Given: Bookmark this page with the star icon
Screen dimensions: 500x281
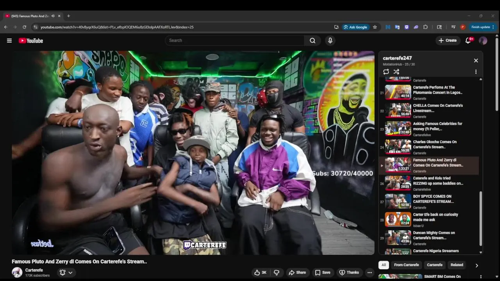Looking at the screenshot, I should (375, 27).
